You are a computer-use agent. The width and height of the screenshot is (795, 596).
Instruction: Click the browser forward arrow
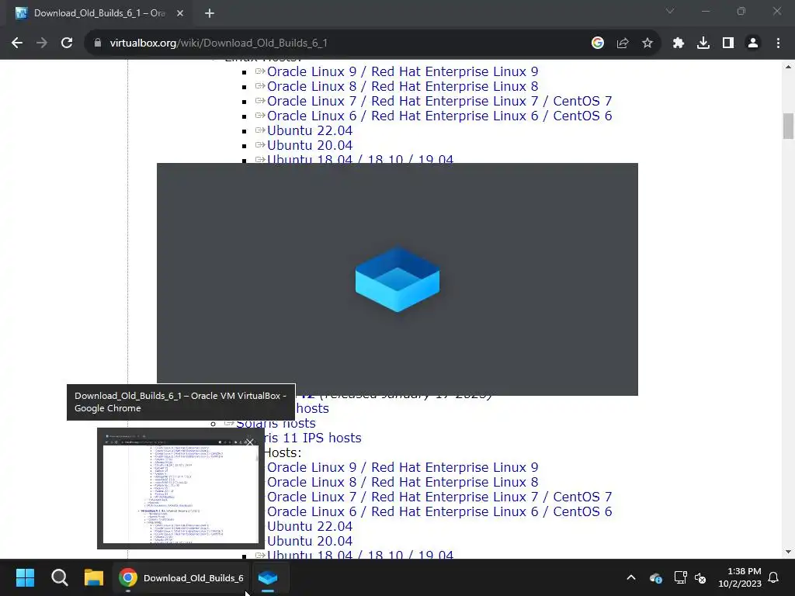pos(42,43)
